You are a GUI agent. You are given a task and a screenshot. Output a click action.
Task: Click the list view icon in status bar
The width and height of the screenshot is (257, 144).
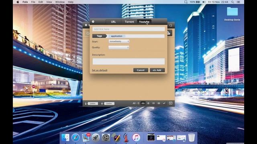point(159,103)
